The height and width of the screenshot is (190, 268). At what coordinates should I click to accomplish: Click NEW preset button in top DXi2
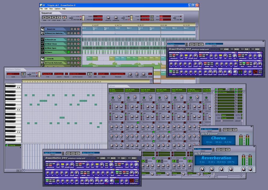192,44
